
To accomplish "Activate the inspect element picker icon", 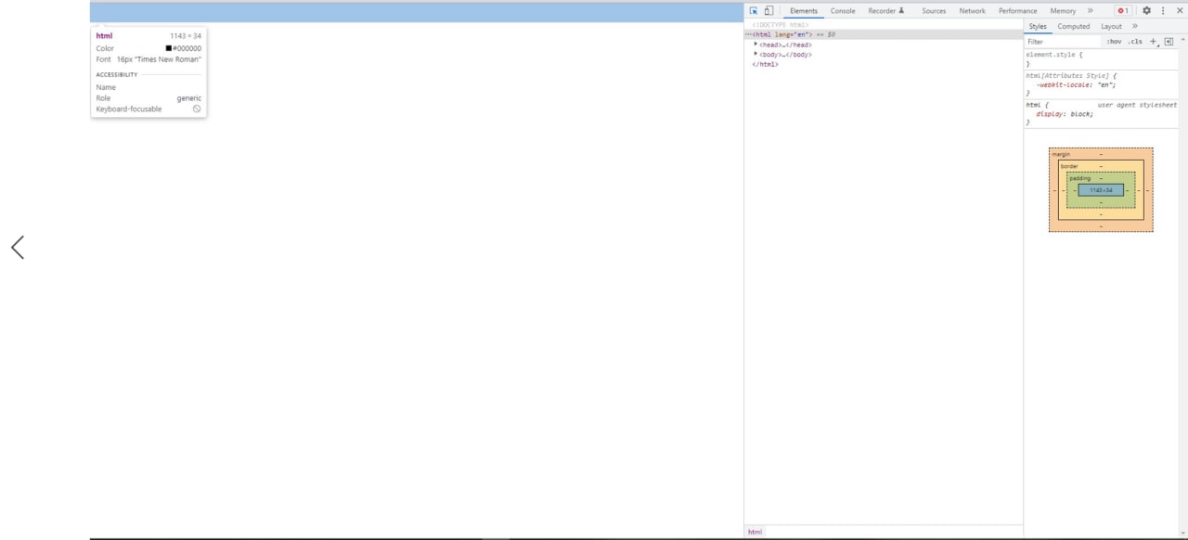I will [x=754, y=10].
